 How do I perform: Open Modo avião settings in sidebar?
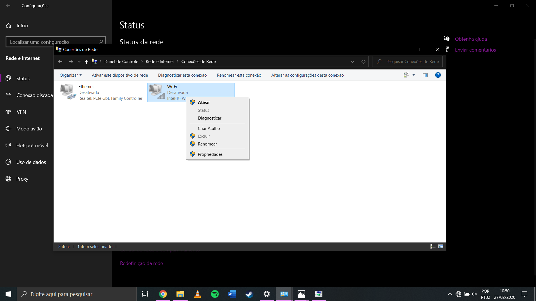click(29, 129)
